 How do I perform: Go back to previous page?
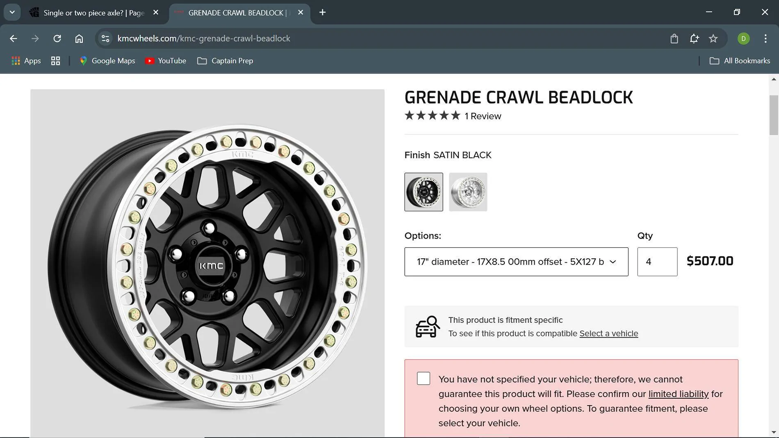point(14,39)
